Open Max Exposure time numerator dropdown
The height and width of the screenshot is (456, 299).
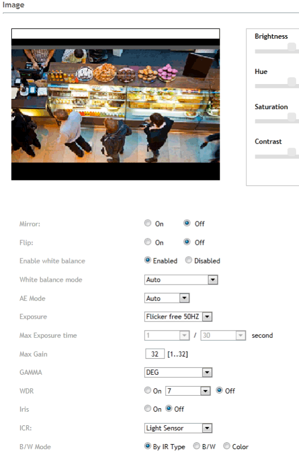[167, 335]
